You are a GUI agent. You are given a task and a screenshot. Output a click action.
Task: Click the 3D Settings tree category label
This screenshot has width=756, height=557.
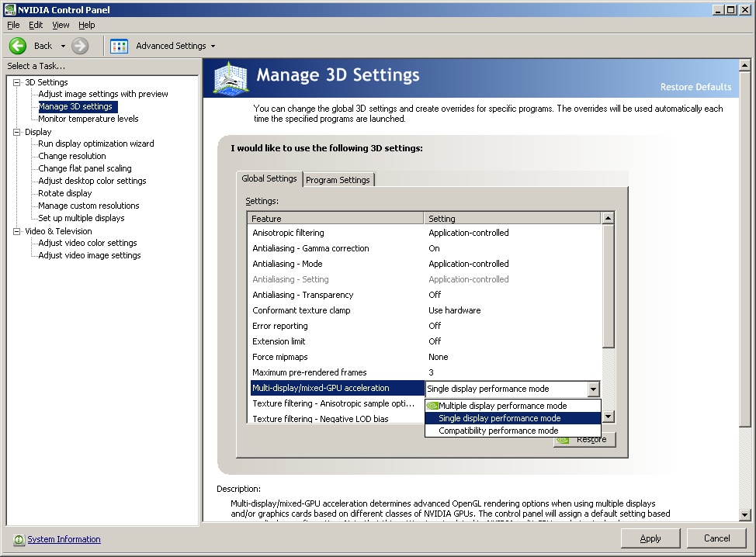[x=47, y=82]
